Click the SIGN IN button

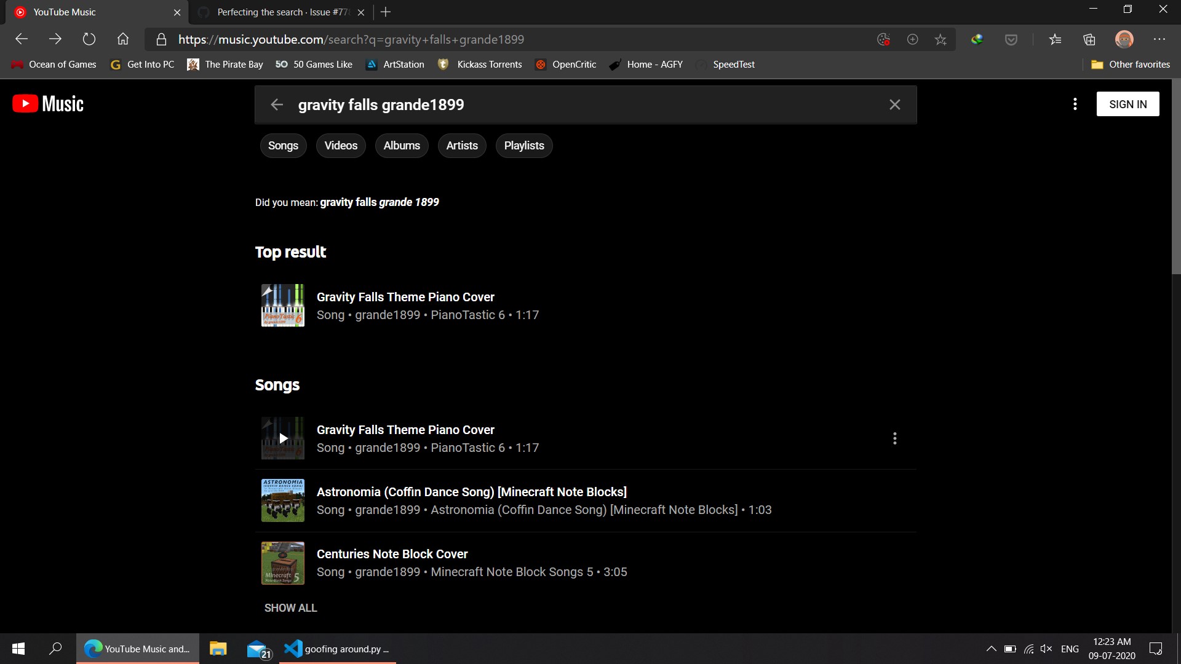point(1127,104)
